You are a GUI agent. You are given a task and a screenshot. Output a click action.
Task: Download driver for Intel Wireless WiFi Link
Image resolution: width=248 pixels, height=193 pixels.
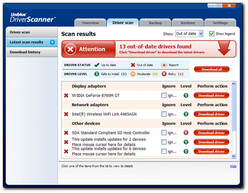[211, 114]
